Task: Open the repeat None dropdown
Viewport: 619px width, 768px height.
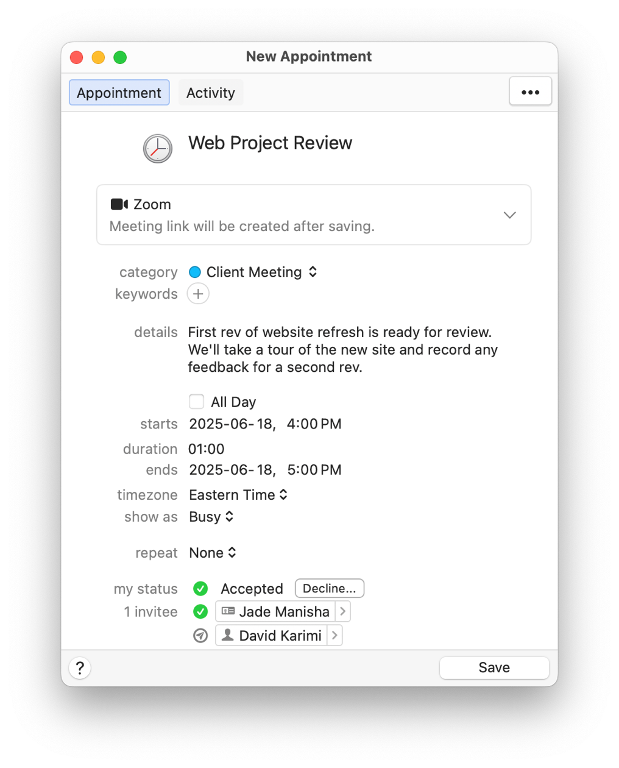Action: coord(213,553)
